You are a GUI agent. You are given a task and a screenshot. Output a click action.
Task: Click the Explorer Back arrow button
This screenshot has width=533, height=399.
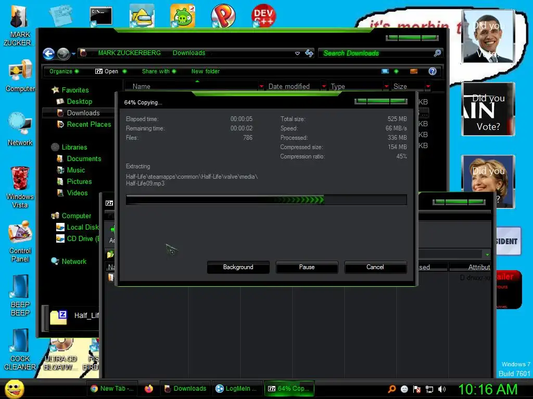click(x=48, y=54)
